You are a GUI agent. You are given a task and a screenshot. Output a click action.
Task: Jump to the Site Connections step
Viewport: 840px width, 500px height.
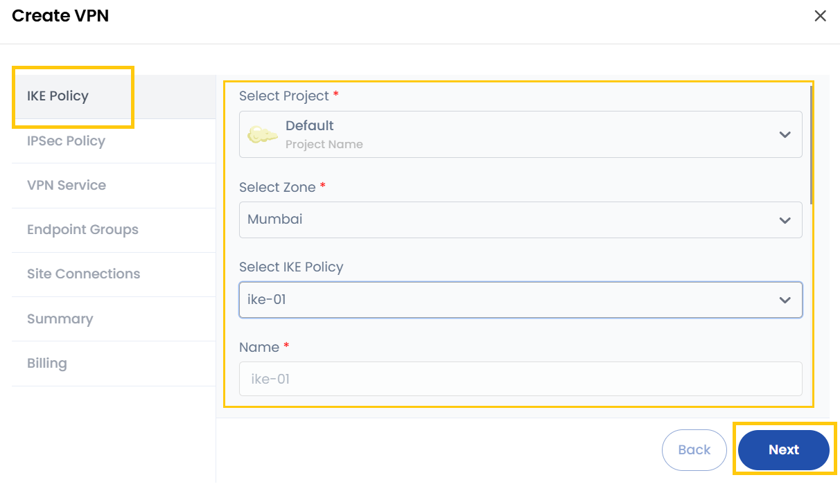pyautogui.click(x=83, y=274)
